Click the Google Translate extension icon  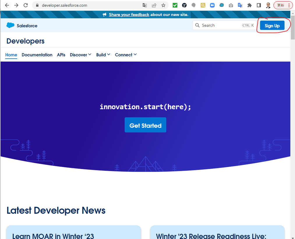(x=240, y=5)
